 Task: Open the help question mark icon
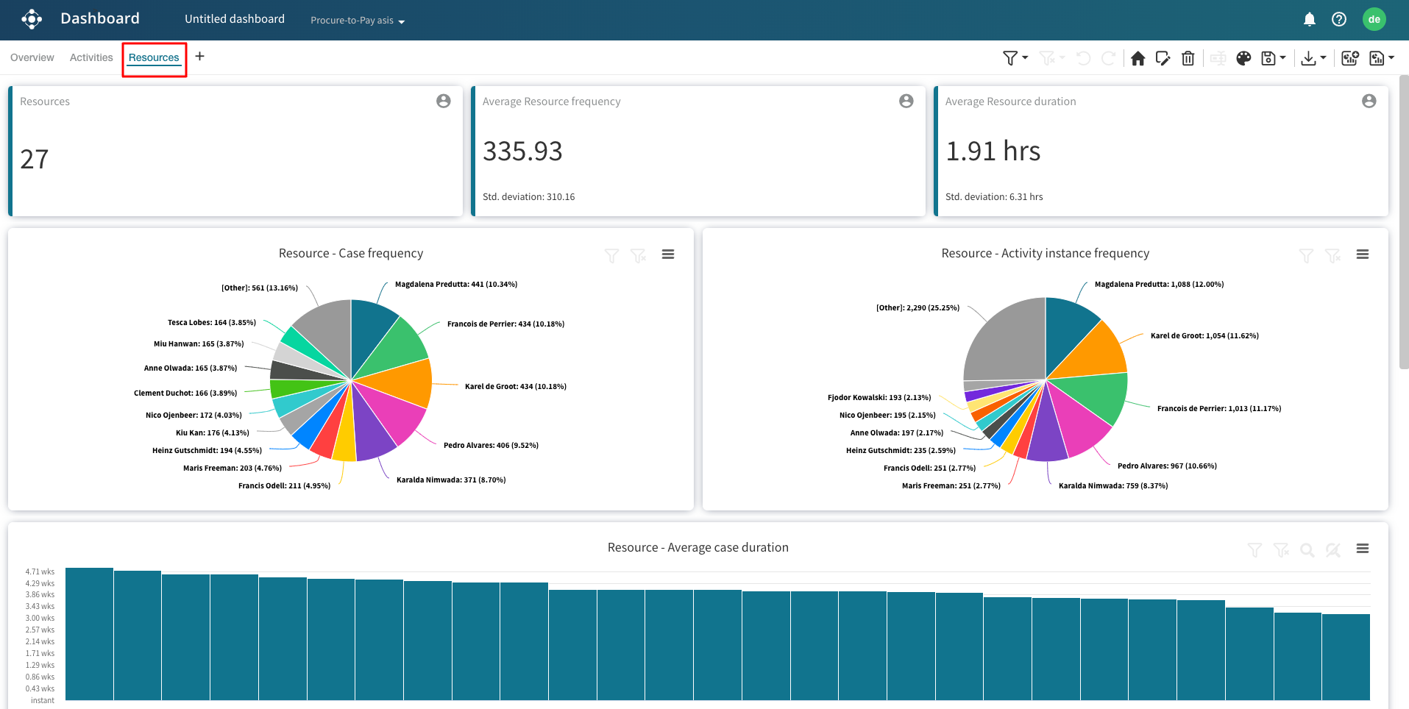click(1339, 20)
